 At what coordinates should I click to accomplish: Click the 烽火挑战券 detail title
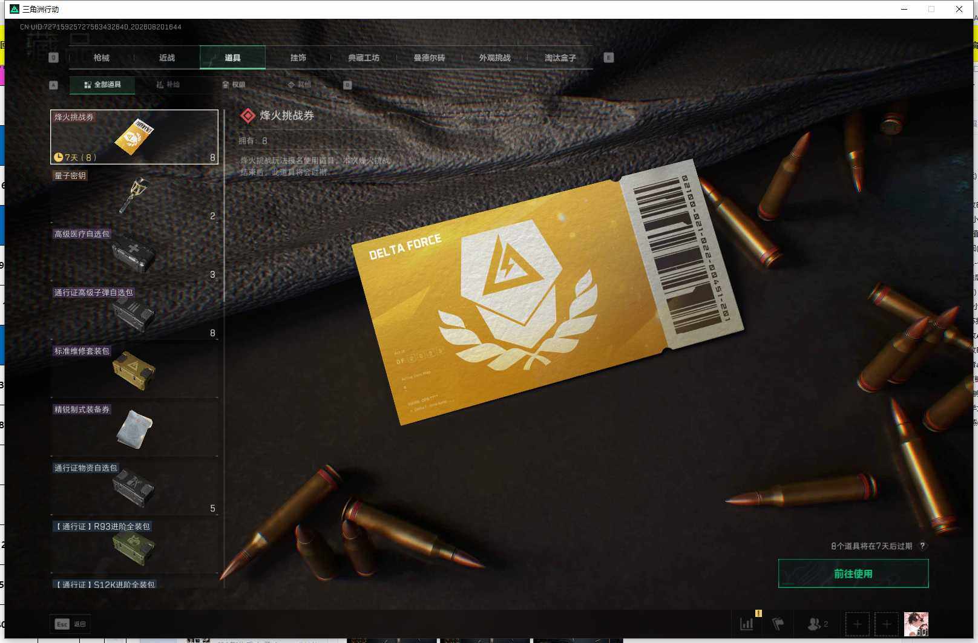287,116
